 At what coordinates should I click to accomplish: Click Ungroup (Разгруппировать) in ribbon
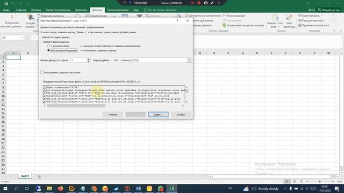coord(312,20)
